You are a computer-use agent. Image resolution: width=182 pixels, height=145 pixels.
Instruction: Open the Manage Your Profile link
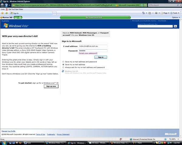(8, 131)
